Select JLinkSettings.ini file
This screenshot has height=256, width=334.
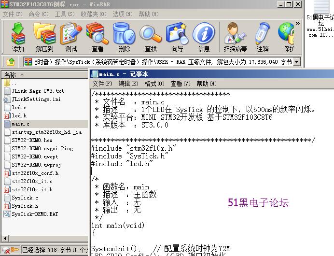coord(36,99)
